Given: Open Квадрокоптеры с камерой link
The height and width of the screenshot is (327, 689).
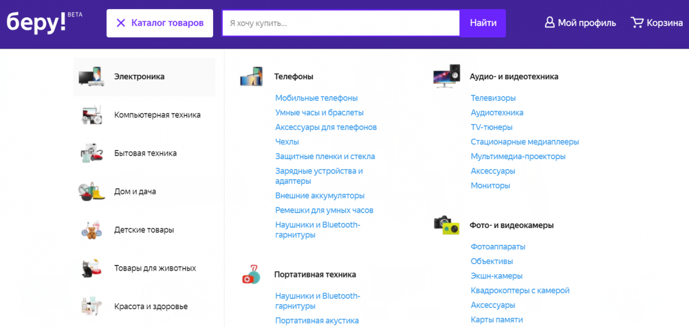Looking at the screenshot, I should tap(520, 291).
